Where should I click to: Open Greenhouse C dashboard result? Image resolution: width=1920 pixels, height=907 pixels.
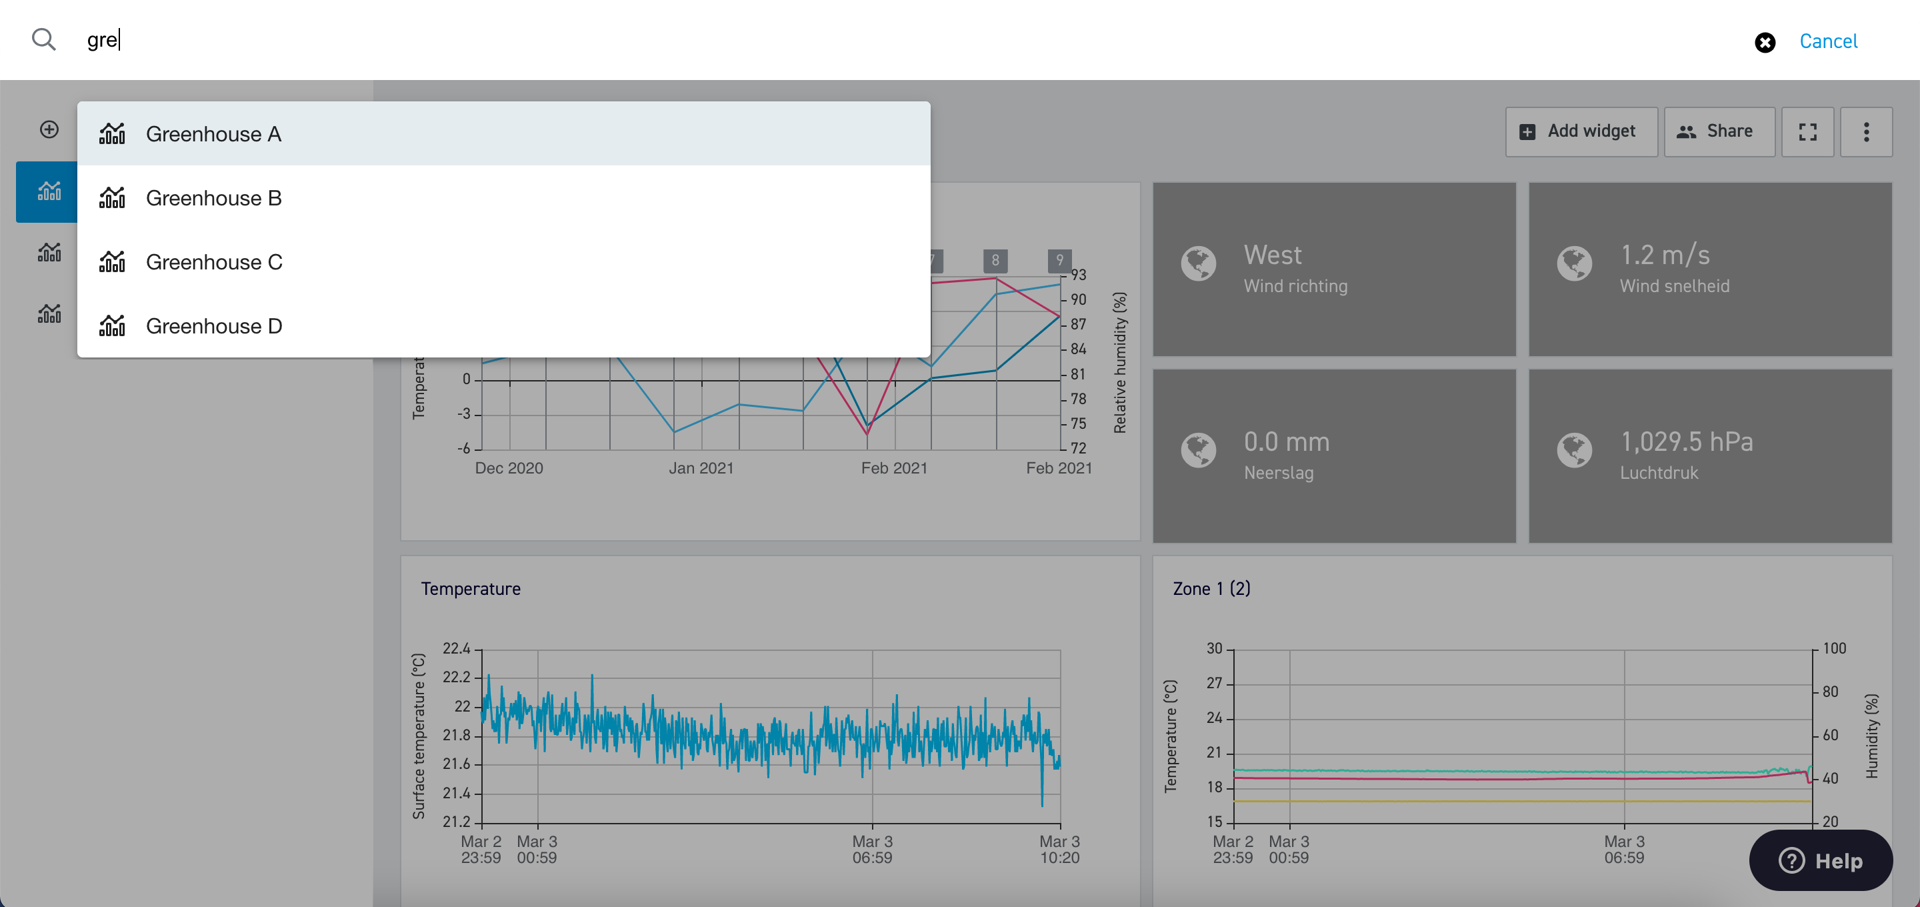504,262
